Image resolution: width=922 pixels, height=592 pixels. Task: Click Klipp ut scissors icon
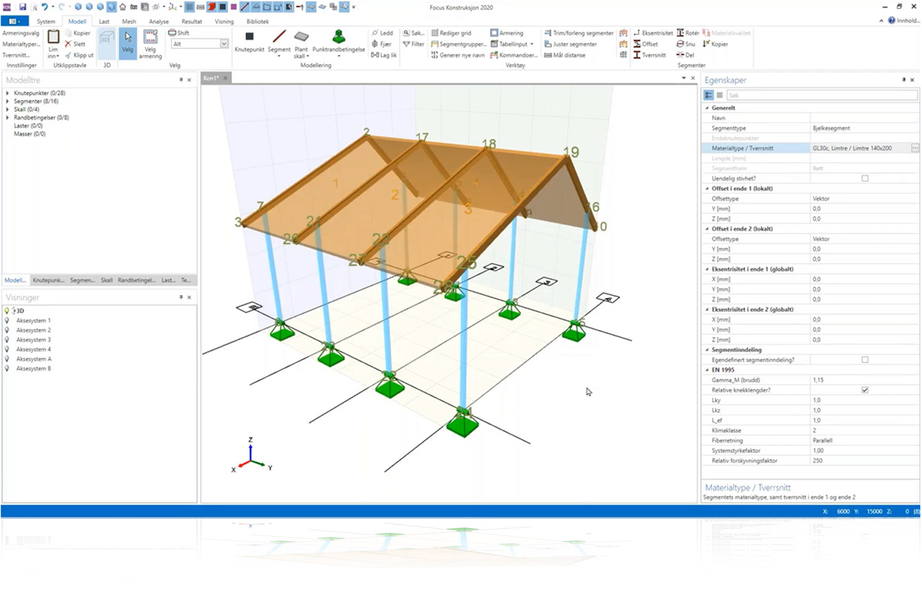point(79,55)
